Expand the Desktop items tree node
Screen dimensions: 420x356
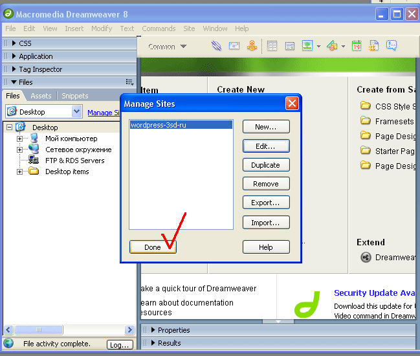(19, 172)
